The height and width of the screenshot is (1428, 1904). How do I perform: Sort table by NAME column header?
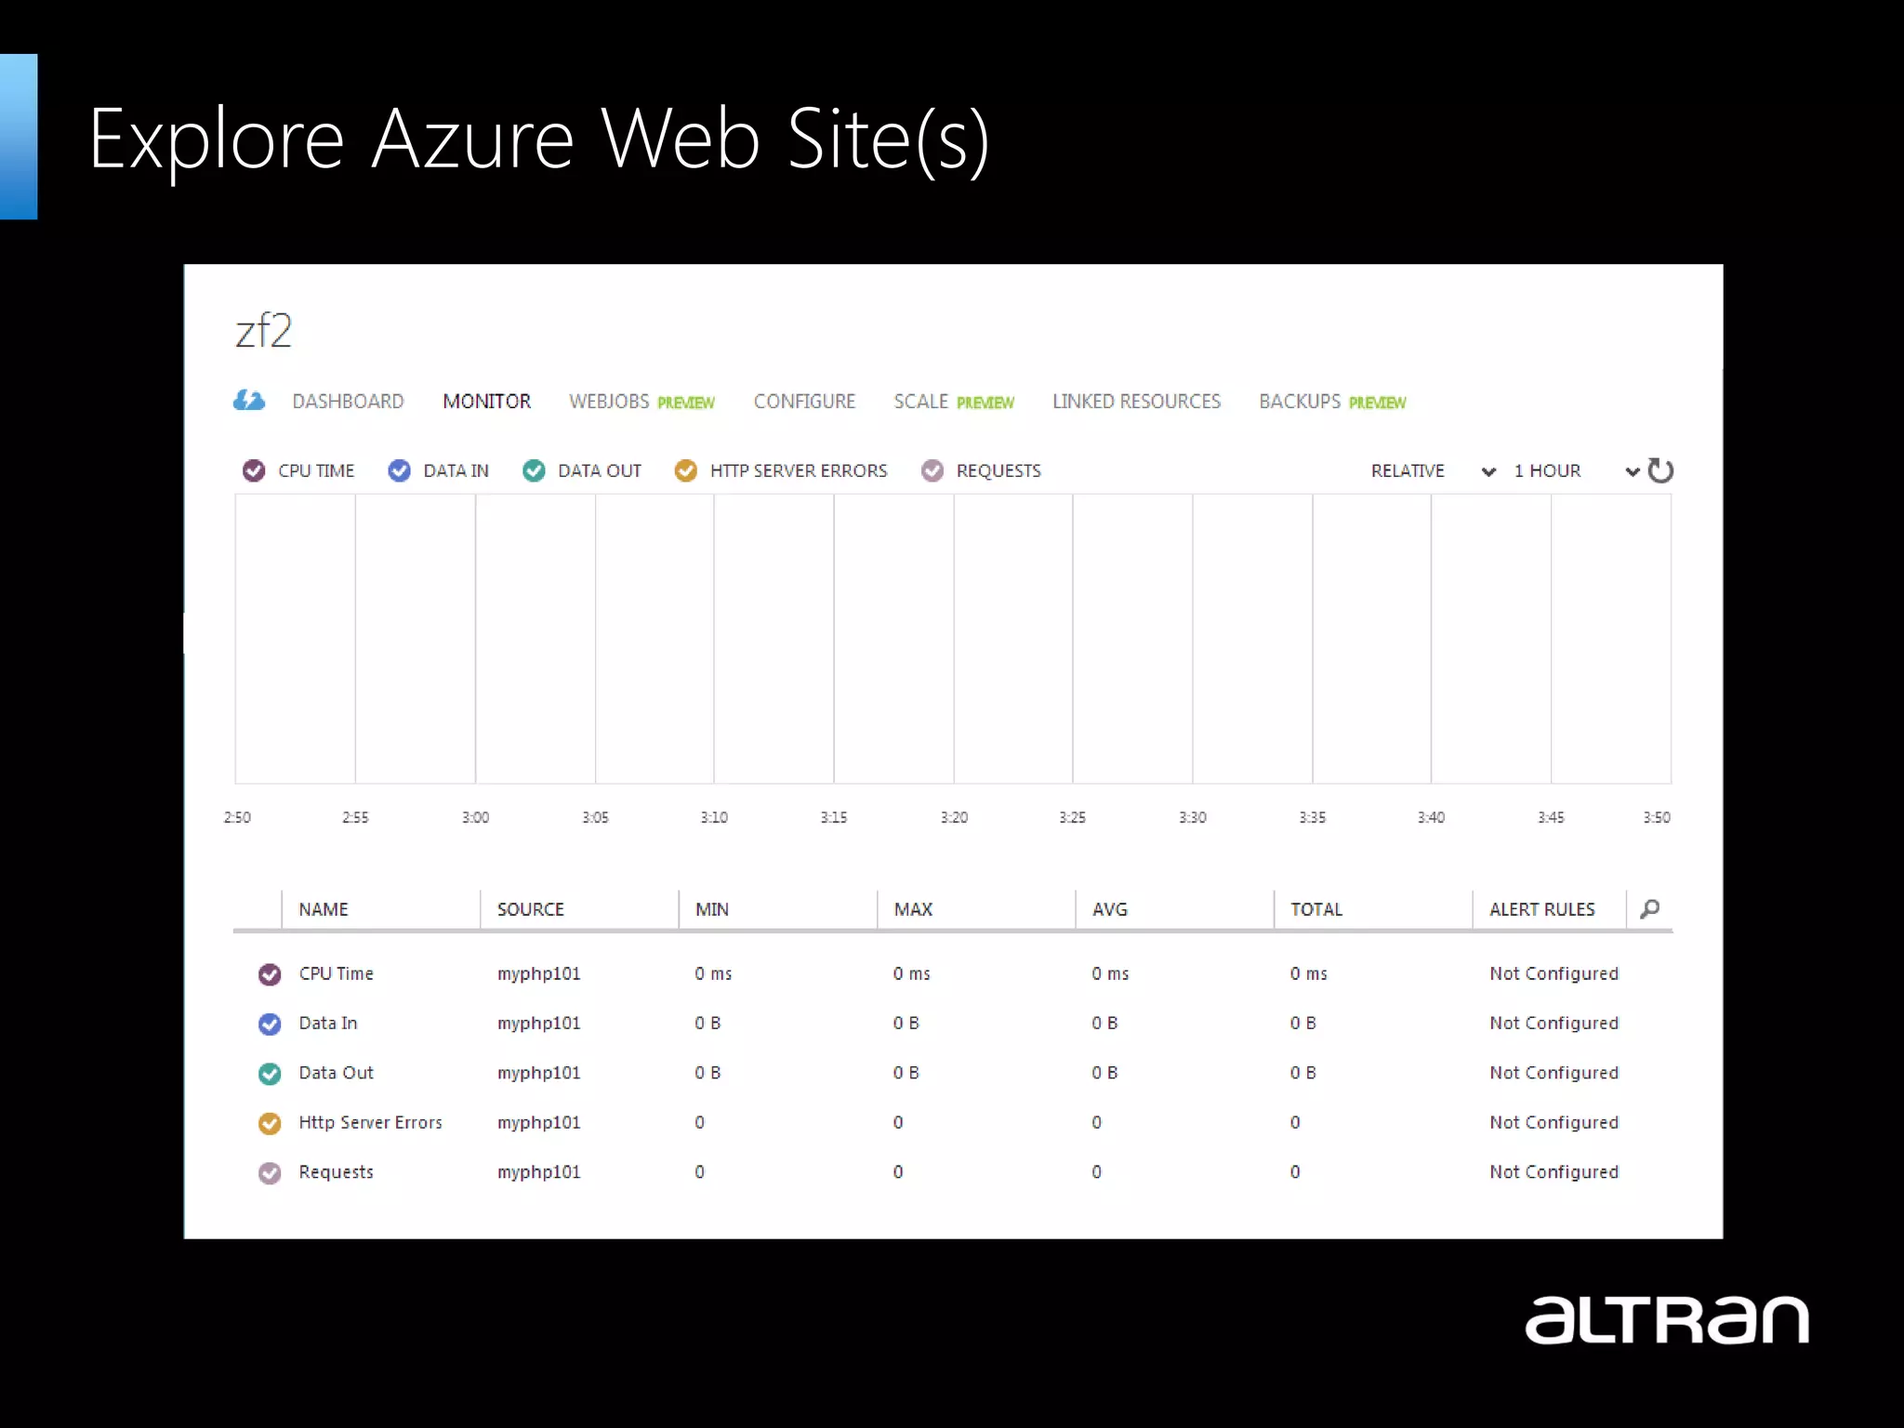click(x=324, y=909)
